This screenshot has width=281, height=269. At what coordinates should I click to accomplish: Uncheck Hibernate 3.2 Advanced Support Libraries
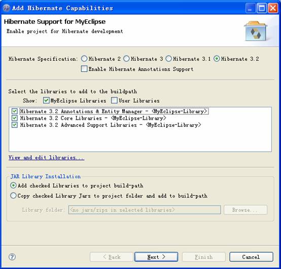click(15, 125)
